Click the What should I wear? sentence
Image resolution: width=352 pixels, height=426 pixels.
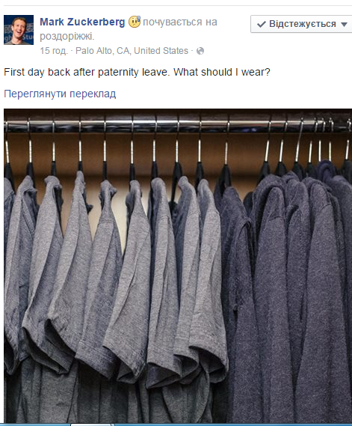[x=222, y=72]
